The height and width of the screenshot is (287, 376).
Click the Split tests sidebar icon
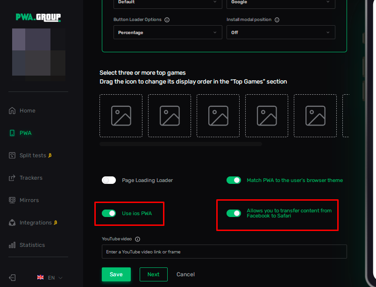pos(12,155)
